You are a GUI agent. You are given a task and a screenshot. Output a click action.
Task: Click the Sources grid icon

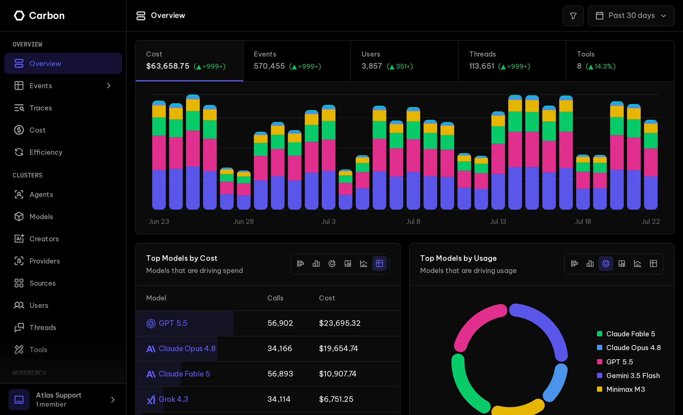pos(19,283)
